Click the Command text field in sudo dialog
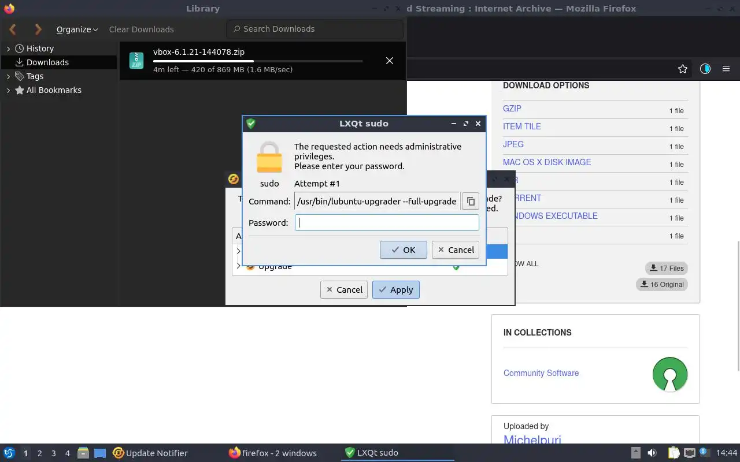Viewport: 740px width, 462px height. (x=376, y=202)
